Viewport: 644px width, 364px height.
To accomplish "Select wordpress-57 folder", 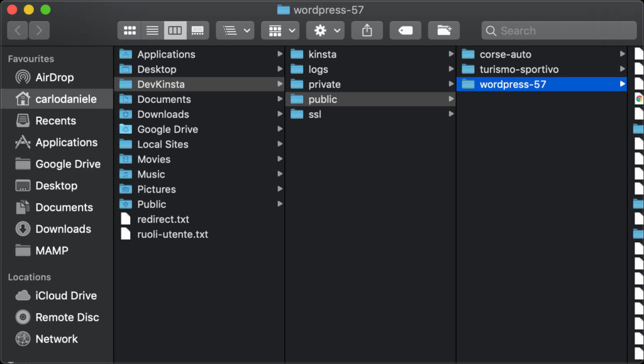I will click(541, 84).
